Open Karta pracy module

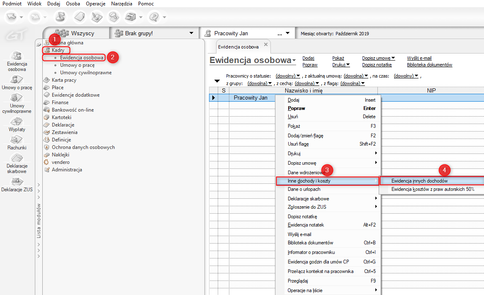(64, 80)
